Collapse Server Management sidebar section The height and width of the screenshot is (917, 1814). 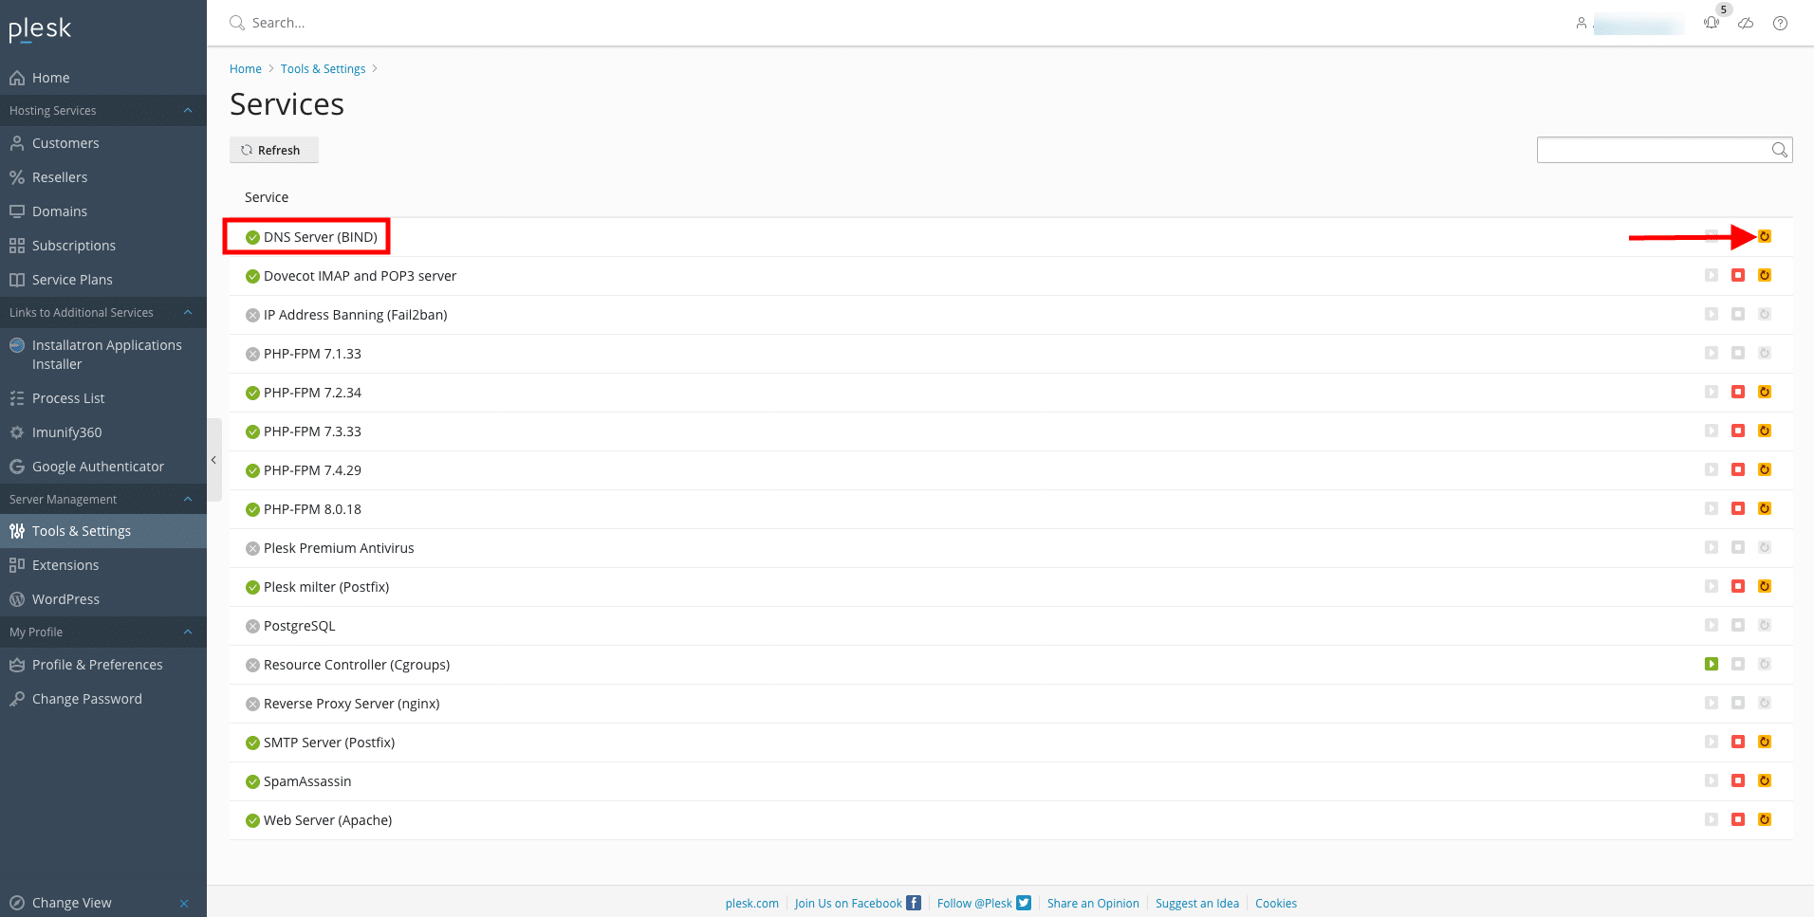188,499
